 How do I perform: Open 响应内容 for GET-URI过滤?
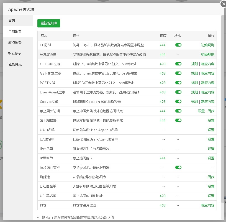click(207, 64)
